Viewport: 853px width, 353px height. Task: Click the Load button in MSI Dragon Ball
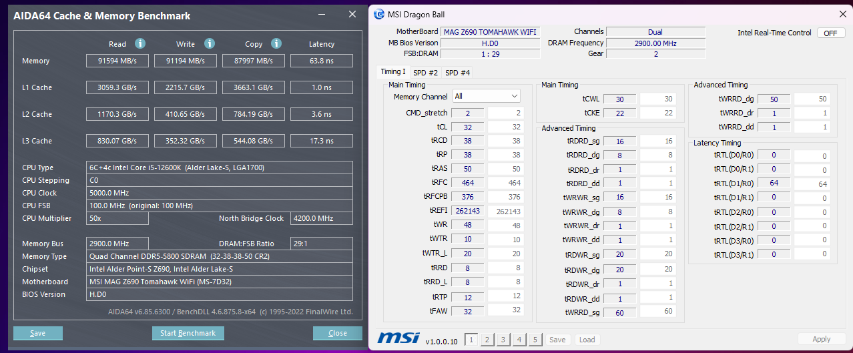pyautogui.click(x=587, y=340)
